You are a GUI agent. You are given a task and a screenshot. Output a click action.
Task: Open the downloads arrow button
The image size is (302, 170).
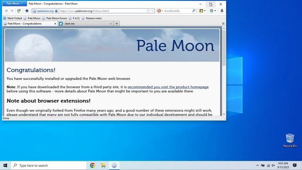(222, 11)
